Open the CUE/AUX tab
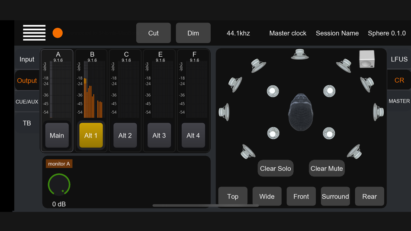 [x=27, y=102]
